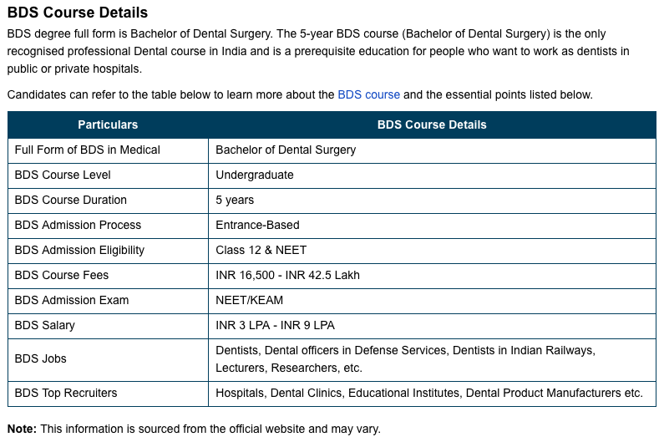
Task: Click the "BDS Salary" row label
Action: click(44, 325)
